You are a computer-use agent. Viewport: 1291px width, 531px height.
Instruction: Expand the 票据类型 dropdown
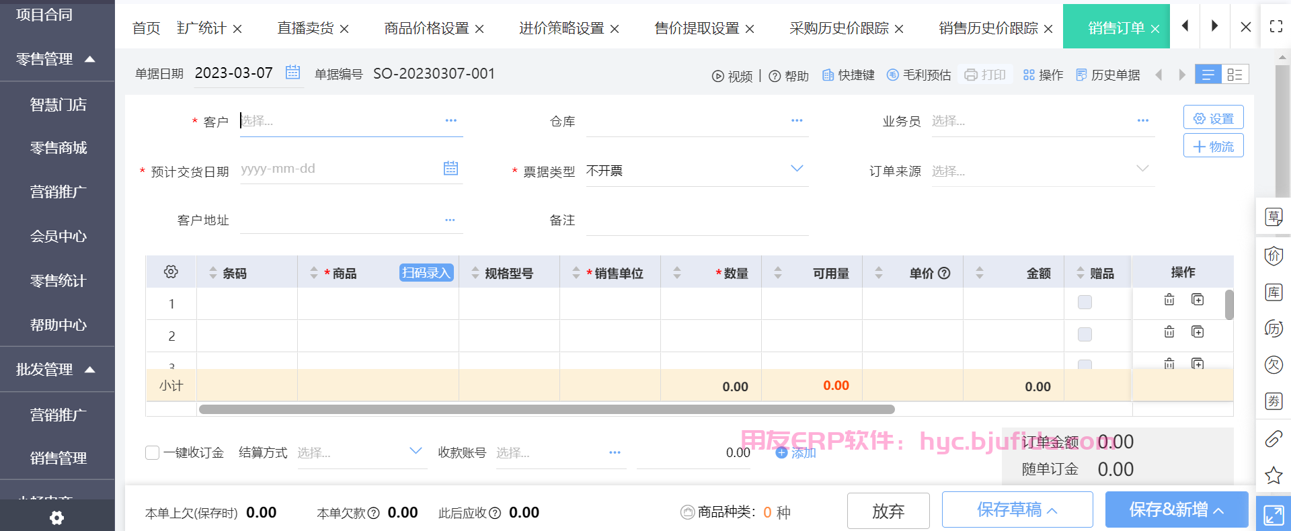click(x=797, y=169)
